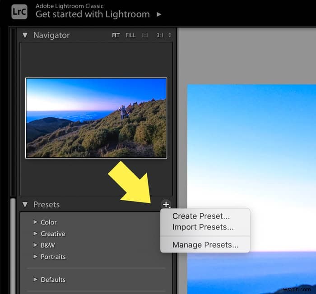
Task: Click the Adobe Lightroom Classic title text
Action: pos(70,6)
